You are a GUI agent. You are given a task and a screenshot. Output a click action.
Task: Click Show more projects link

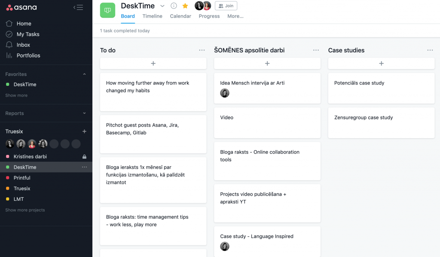click(25, 210)
